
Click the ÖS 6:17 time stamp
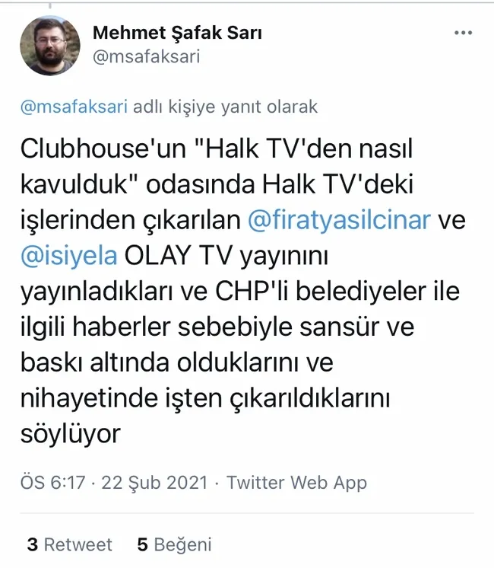52,483
